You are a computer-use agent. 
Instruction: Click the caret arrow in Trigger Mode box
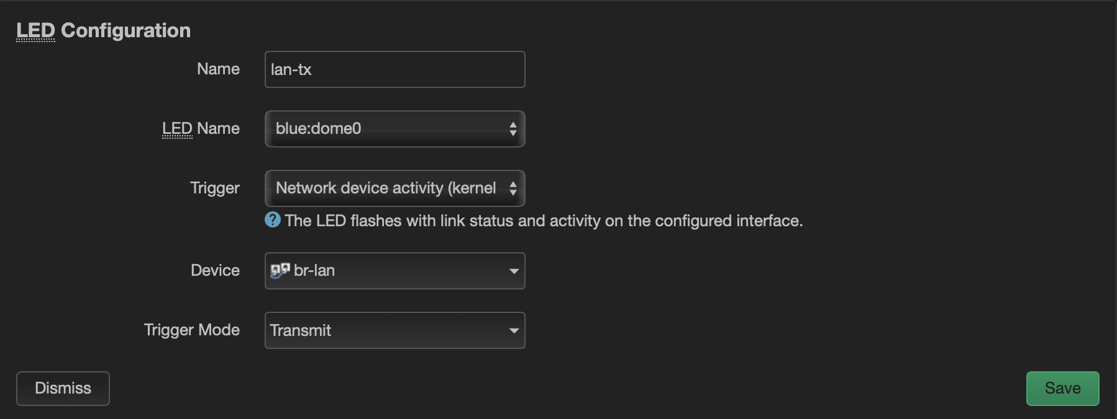pos(514,330)
